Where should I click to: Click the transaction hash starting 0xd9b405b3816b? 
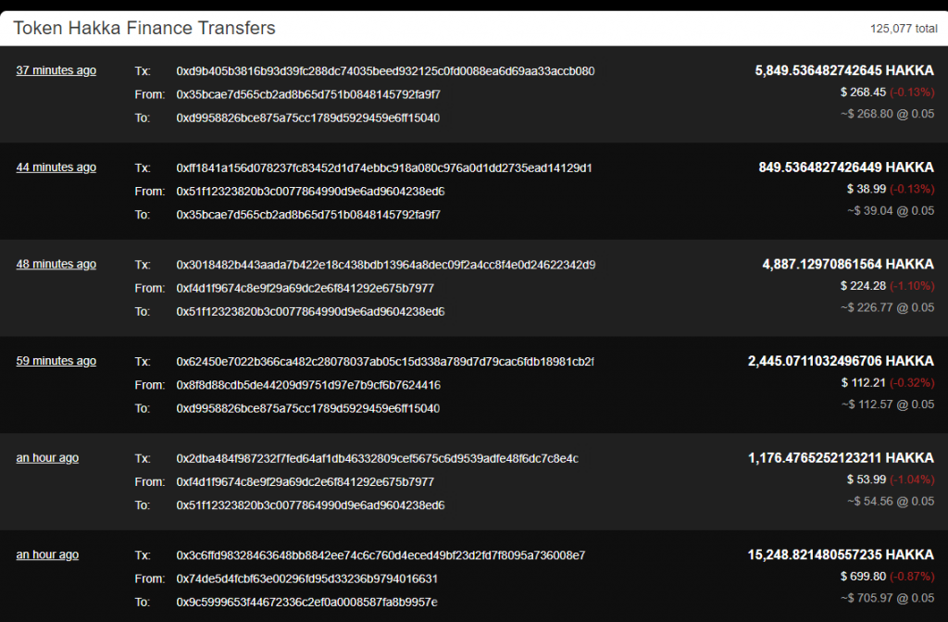coord(385,71)
